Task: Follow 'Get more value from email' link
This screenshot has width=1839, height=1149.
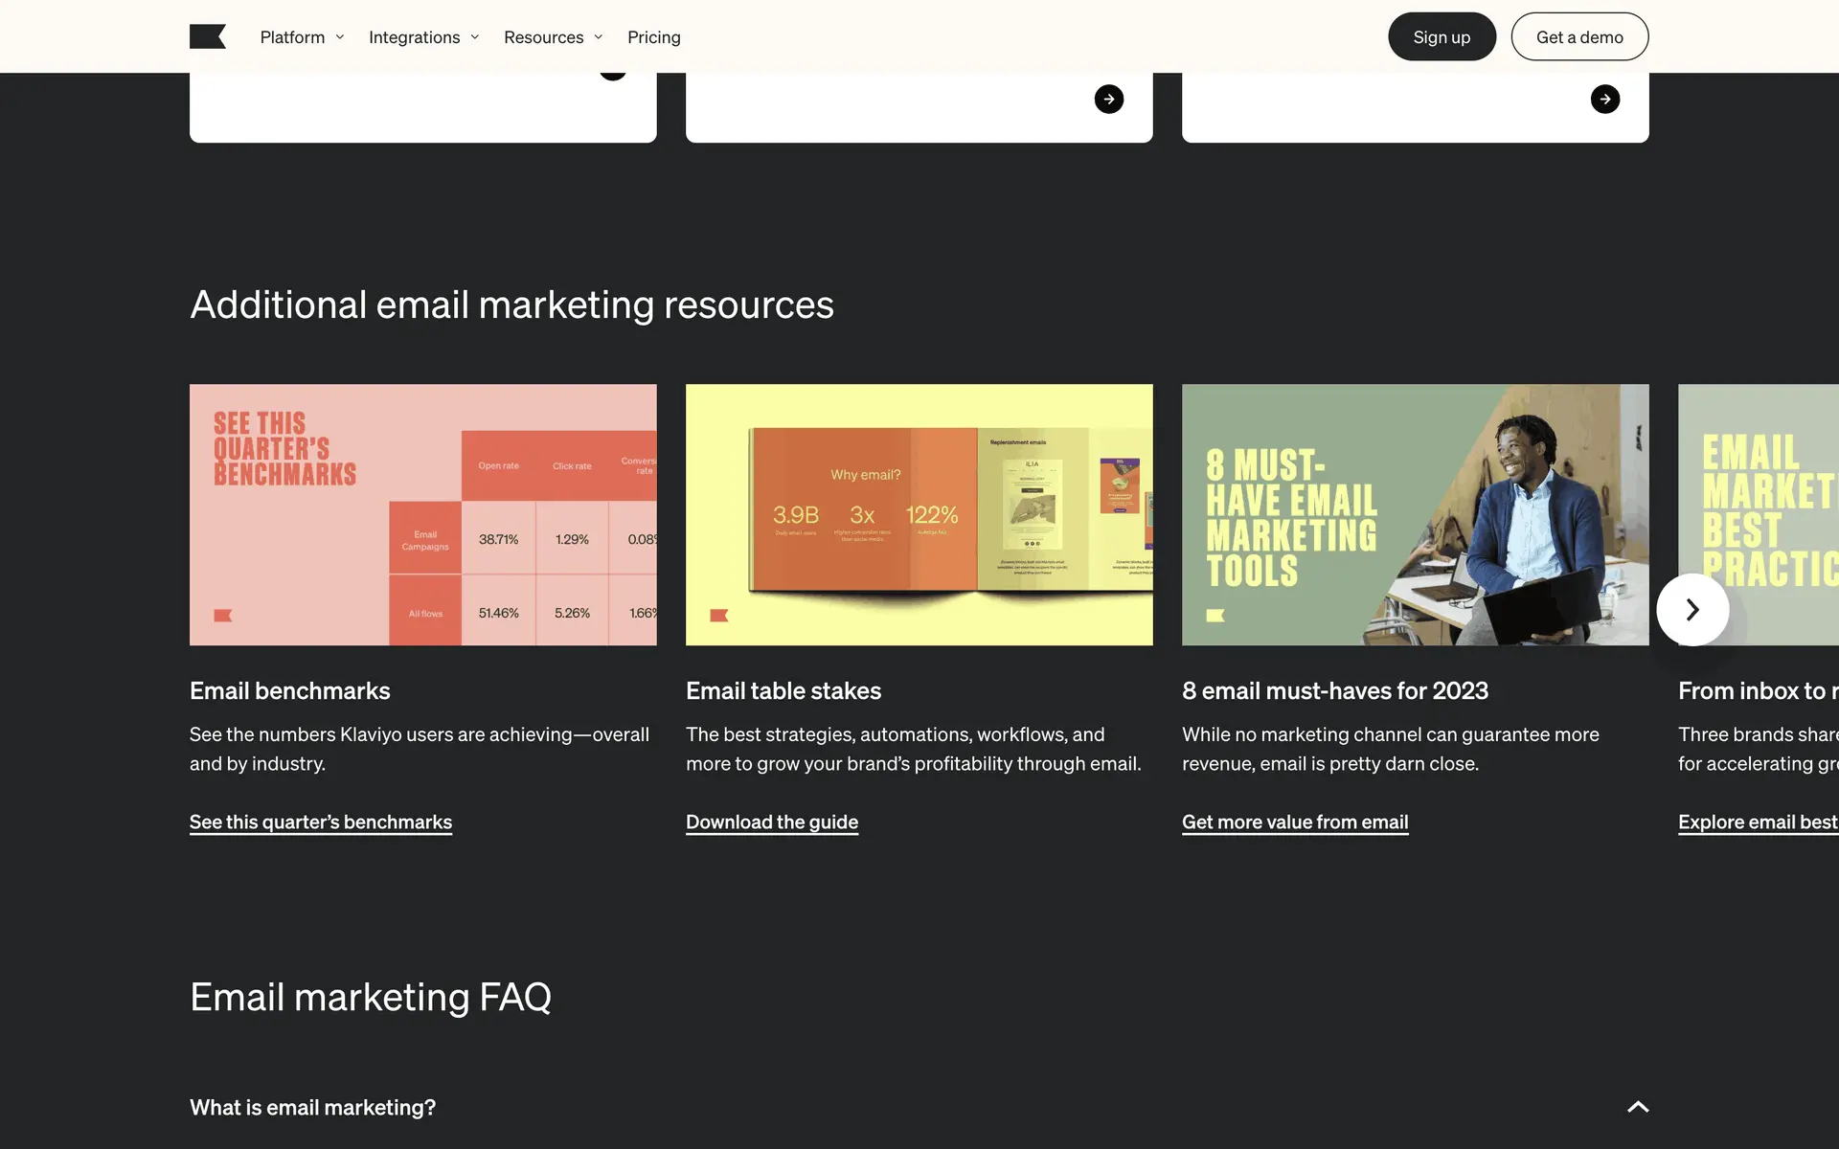Action: [1294, 822]
